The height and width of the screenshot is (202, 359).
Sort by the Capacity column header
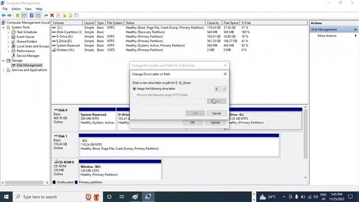213,22
